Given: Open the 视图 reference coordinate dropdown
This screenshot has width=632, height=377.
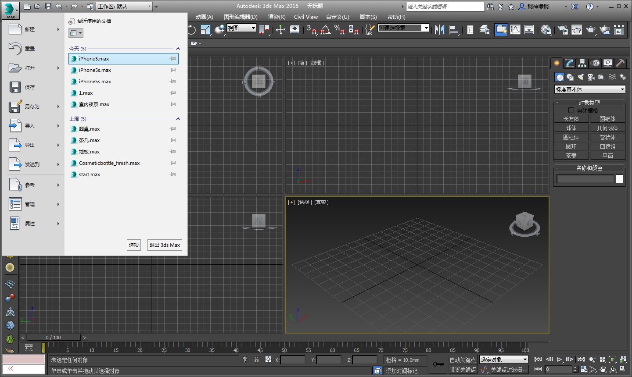Looking at the screenshot, I should [241, 28].
